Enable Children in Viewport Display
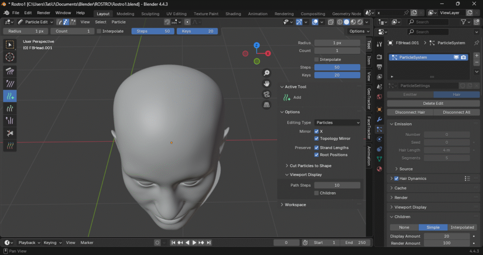The width and height of the screenshot is (483, 255). tap(316, 193)
